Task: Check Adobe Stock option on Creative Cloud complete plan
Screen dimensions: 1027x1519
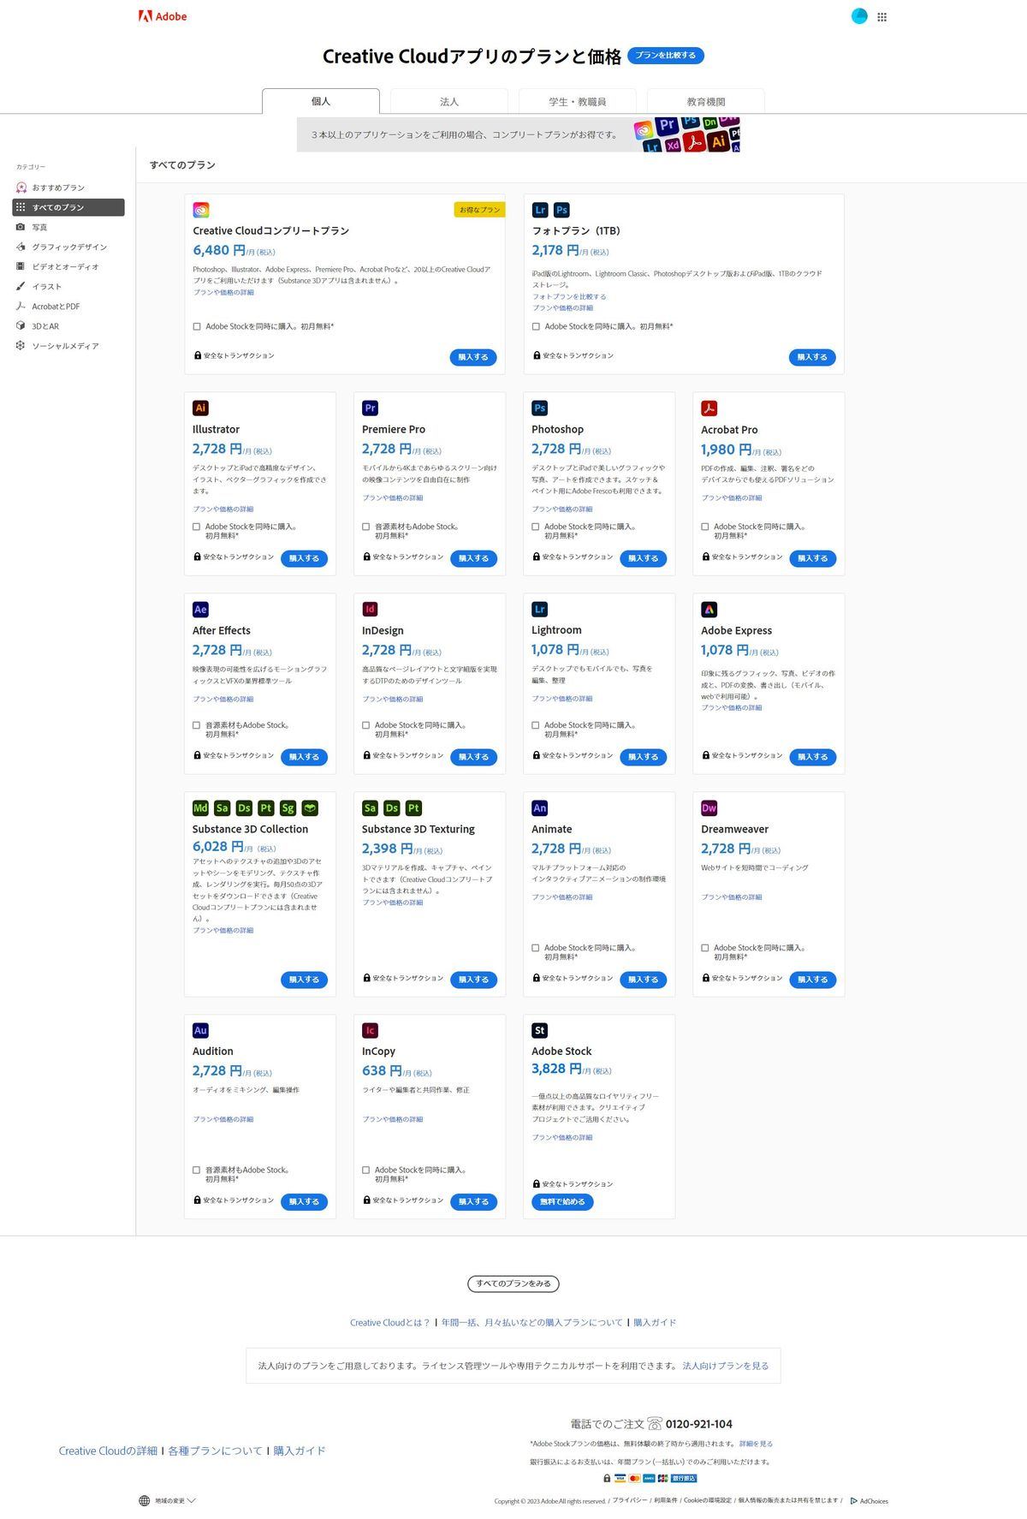Action: coord(197,326)
